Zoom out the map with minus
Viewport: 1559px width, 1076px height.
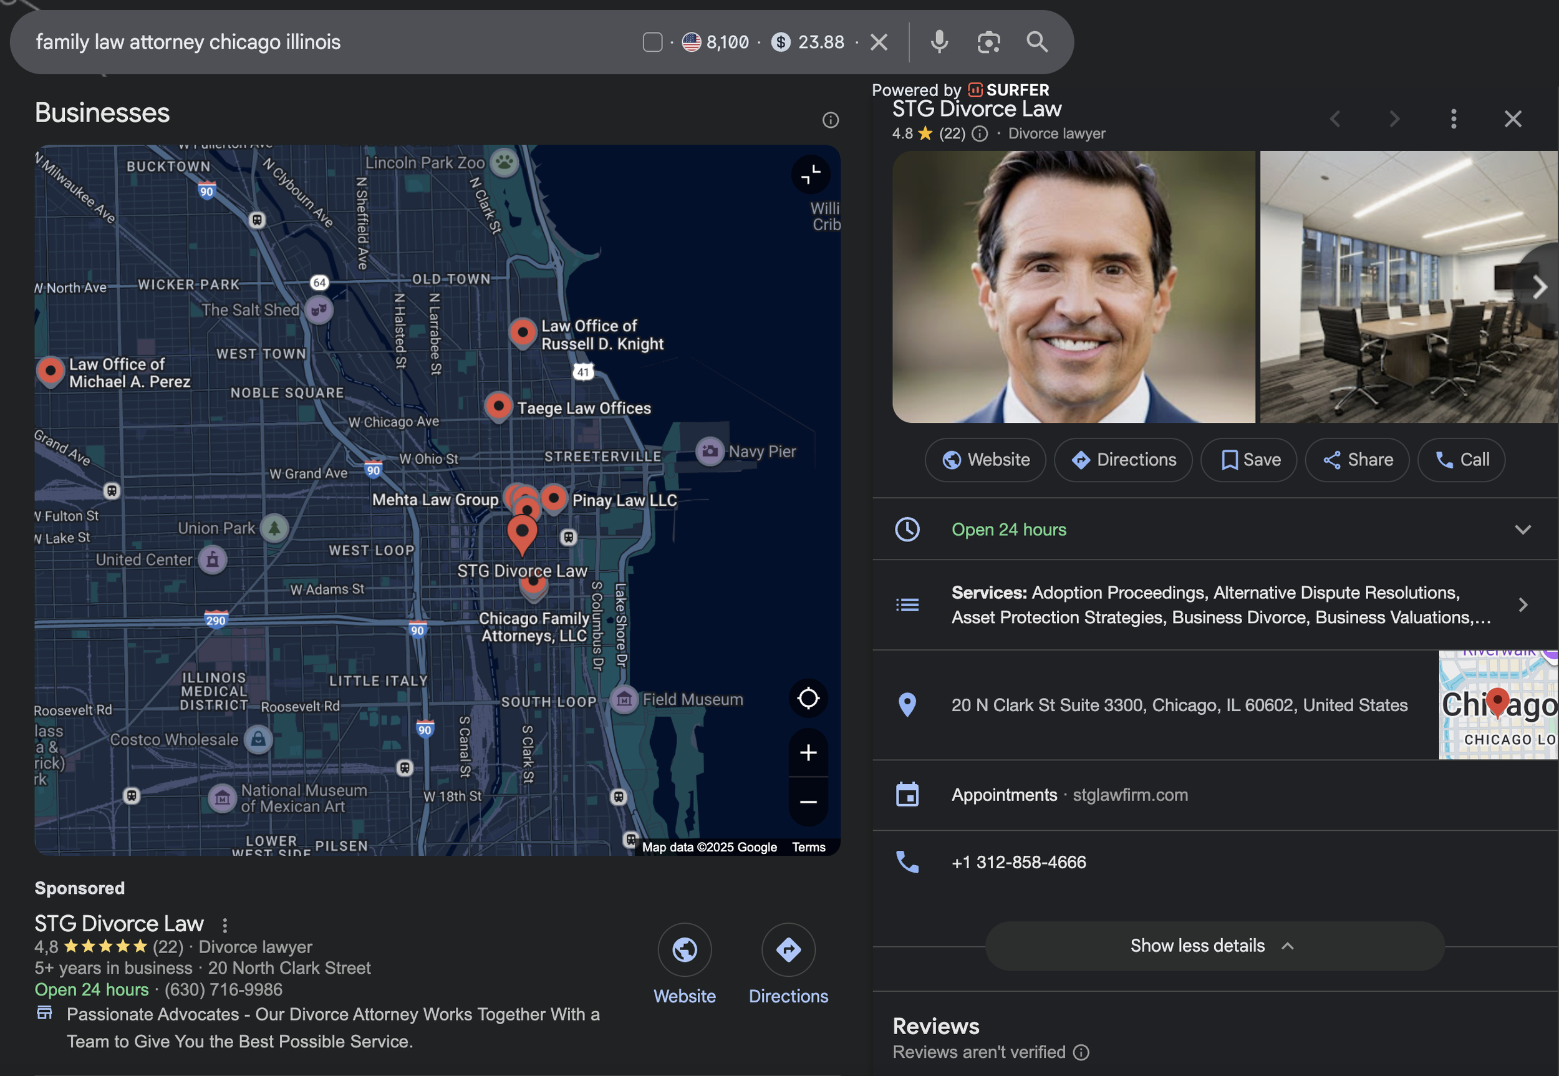pyautogui.click(x=808, y=802)
